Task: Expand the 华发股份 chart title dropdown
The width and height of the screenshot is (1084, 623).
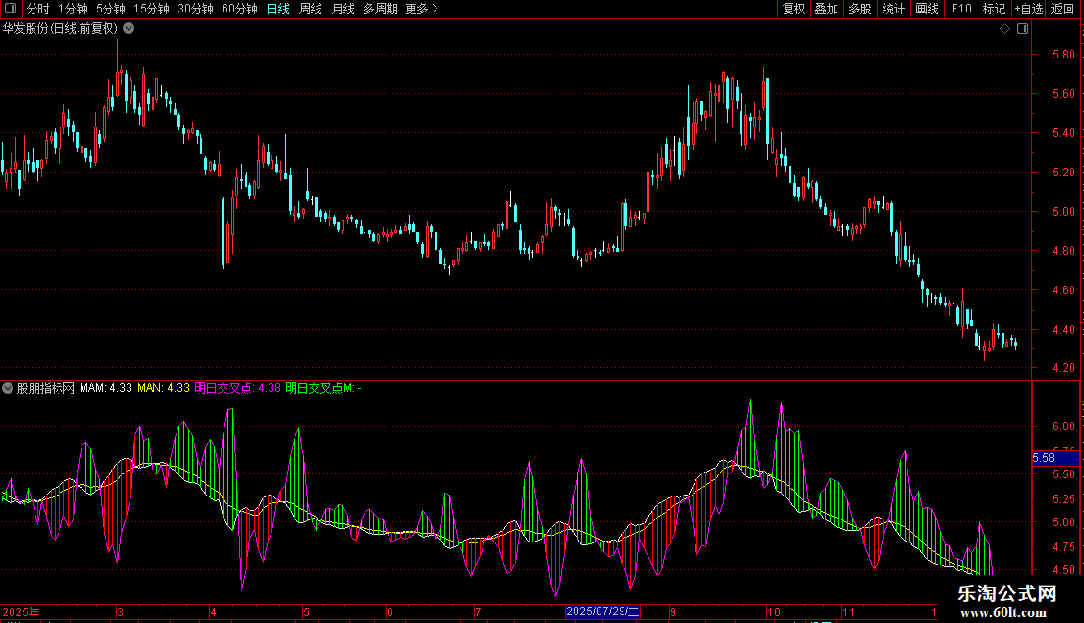Action: [129, 29]
